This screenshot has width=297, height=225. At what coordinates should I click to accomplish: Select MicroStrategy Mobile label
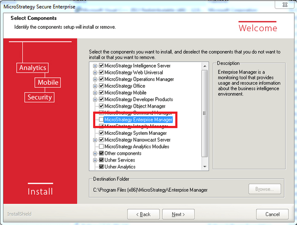(x=125, y=93)
